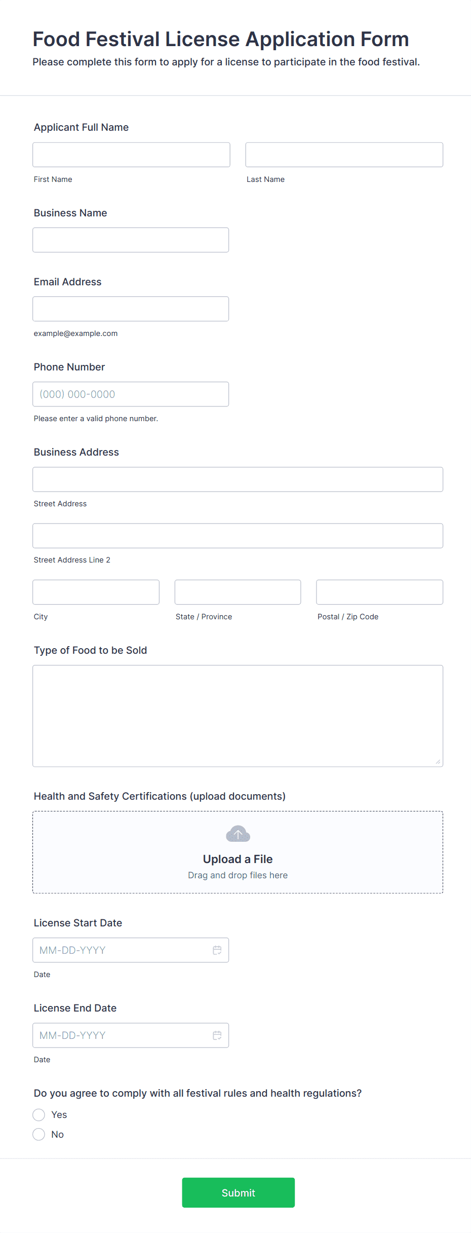Click the First Name input field

tap(131, 155)
